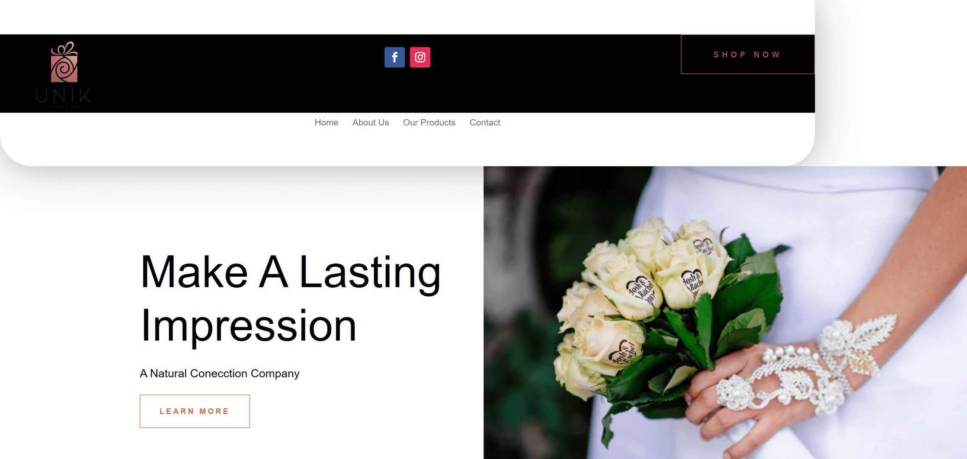Open the Facebook social icon

(395, 57)
